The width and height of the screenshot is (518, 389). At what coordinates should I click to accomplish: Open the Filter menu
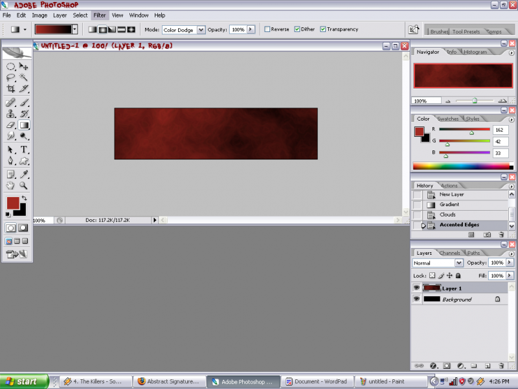pos(100,15)
